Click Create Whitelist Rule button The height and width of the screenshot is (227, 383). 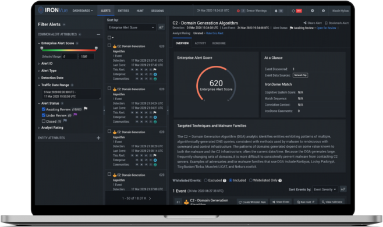(252, 202)
